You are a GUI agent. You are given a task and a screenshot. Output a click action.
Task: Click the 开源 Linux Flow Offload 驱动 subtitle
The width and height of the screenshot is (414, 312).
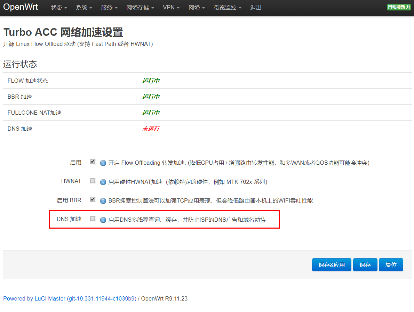78,44
